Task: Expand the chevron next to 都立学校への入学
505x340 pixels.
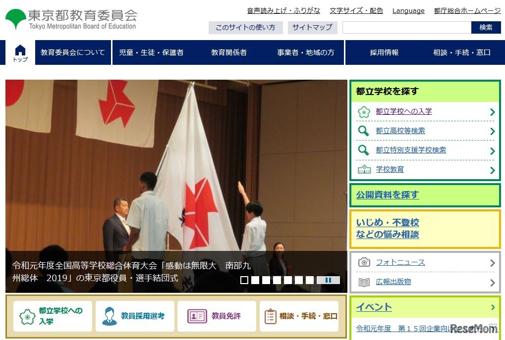Action: click(493, 111)
